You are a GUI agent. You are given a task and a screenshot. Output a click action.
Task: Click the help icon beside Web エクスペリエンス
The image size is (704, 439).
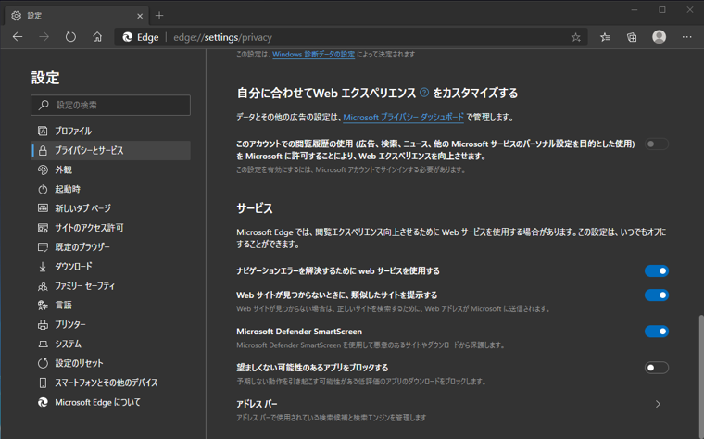coord(424,93)
